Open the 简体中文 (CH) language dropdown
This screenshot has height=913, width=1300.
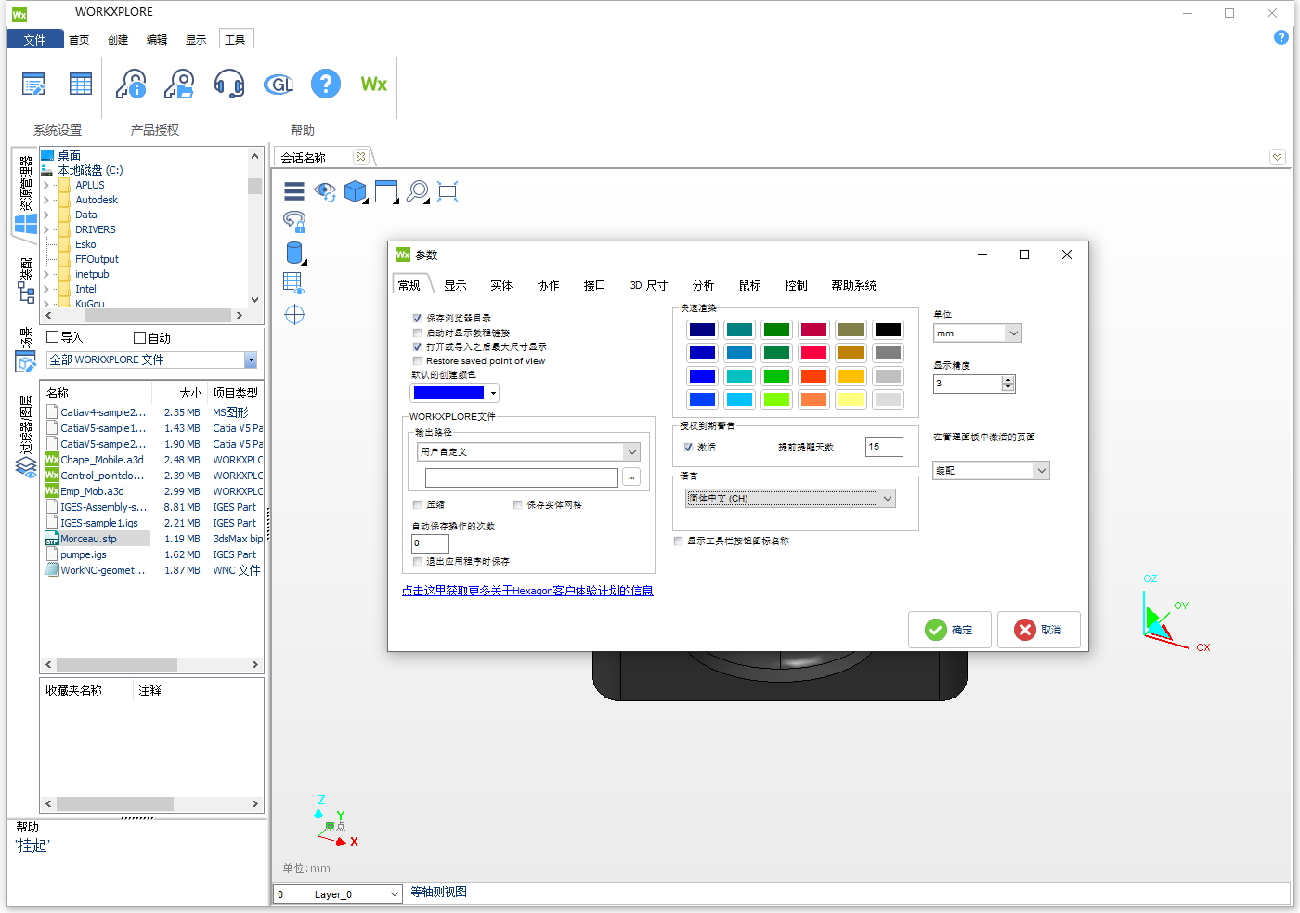pyautogui.click(x=790, y=499)
